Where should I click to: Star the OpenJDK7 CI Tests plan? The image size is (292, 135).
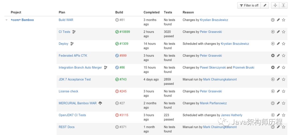click(x=284, y=115)
